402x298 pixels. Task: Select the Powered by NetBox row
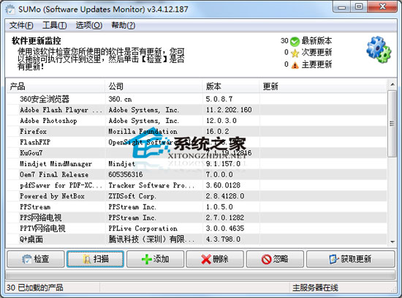point(197,196)
